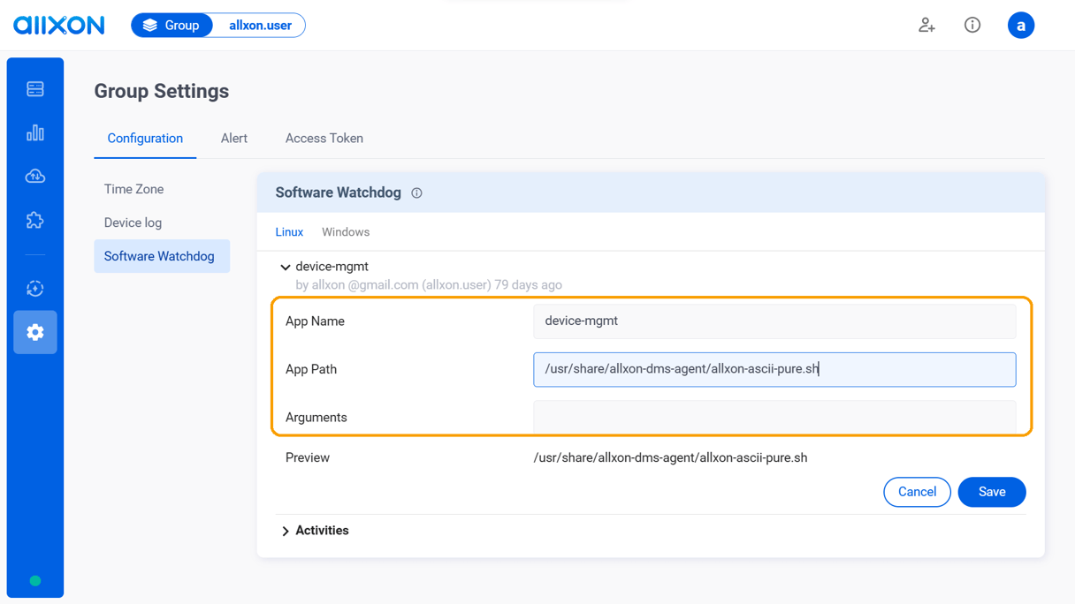
Task: Switch to the Alert tab
Action: point(233,138)
